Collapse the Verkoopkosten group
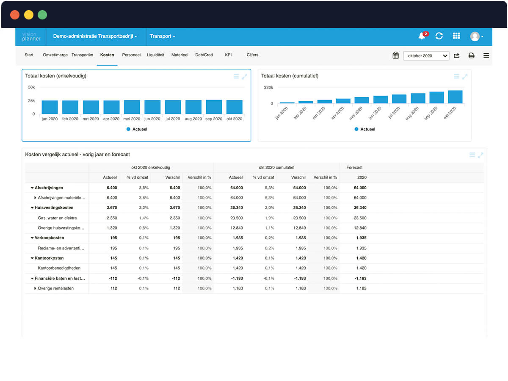Image resolution: width=508 pixels, height=381 pixels. 32,238
